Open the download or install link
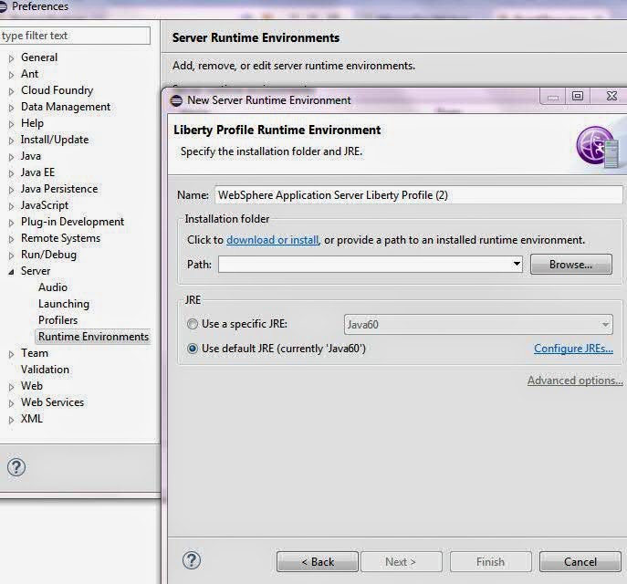627x584 pixels. pos(272,240)
